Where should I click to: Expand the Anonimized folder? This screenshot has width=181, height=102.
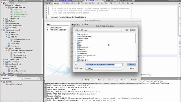click(x=75, y=34)
